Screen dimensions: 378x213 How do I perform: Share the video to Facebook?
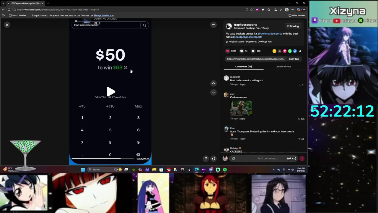pyautogui.click(x=295, y=51)
